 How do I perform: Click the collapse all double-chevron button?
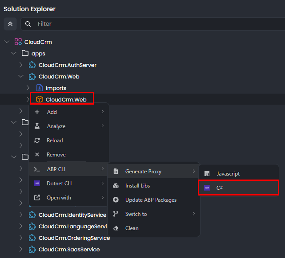coord(10,24)
